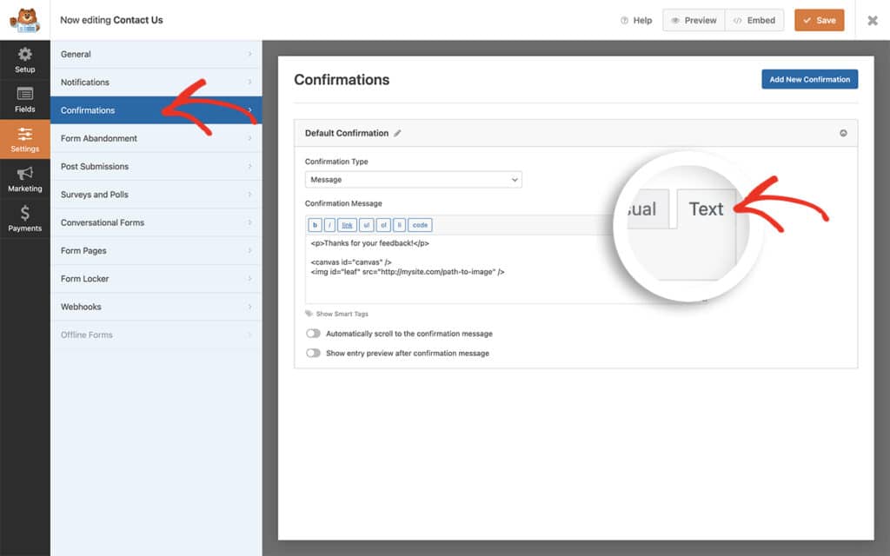
Task: Save the form
Action: click(x=819, y=21)
